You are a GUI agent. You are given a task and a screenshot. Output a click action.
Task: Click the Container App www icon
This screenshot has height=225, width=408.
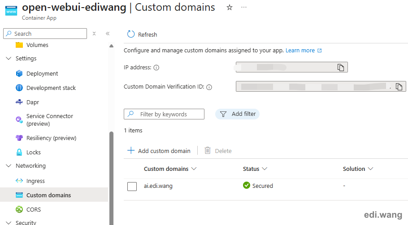[x=11, y=11]
